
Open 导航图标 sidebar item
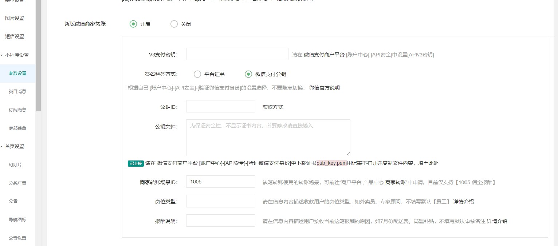(x=17, y=220)
